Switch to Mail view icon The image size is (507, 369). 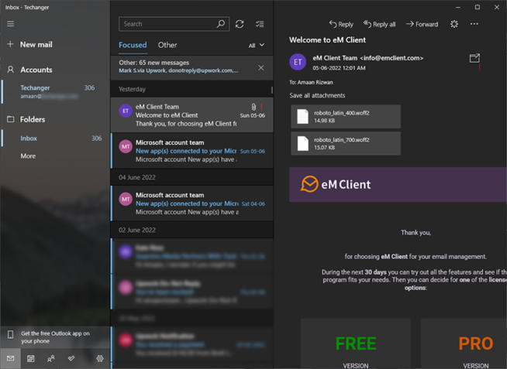point(10,358)
